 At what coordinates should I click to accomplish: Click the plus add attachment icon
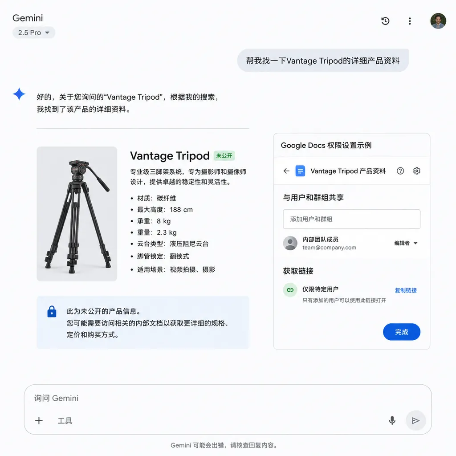[x=39, y=420]
